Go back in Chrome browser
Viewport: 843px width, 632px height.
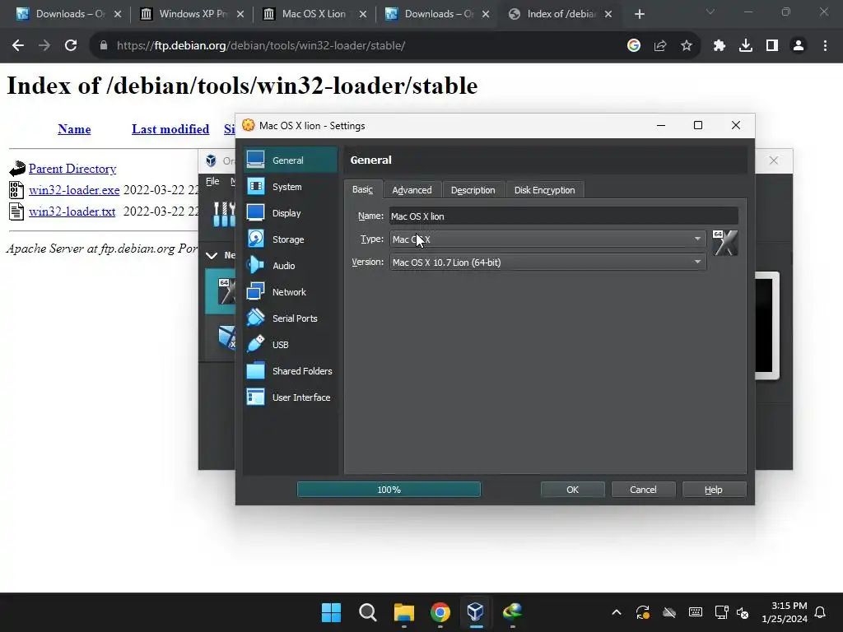[x=18, y=46]
